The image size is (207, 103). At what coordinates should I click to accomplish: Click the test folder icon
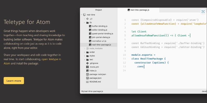point(87,59)
